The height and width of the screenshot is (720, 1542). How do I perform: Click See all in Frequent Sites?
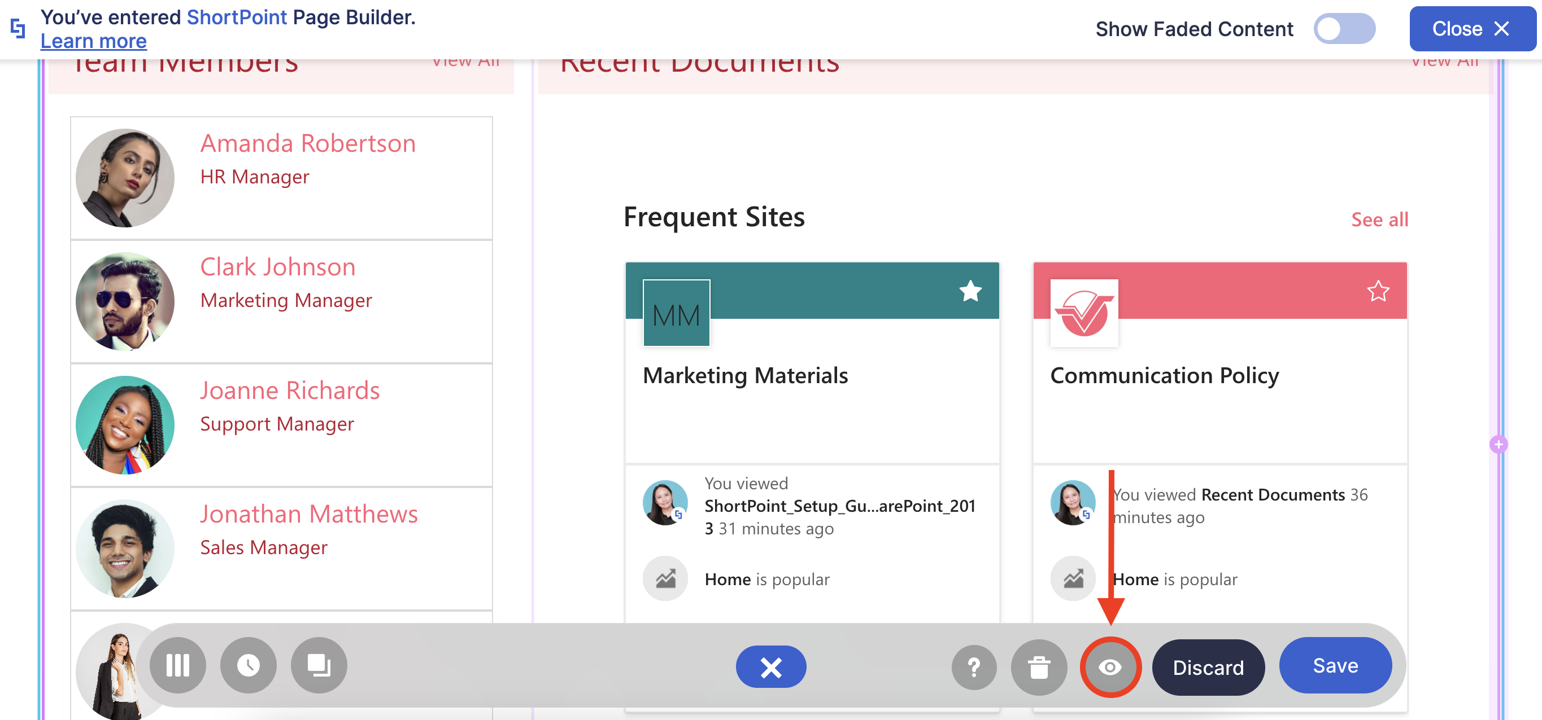[x=1379, y=219]
